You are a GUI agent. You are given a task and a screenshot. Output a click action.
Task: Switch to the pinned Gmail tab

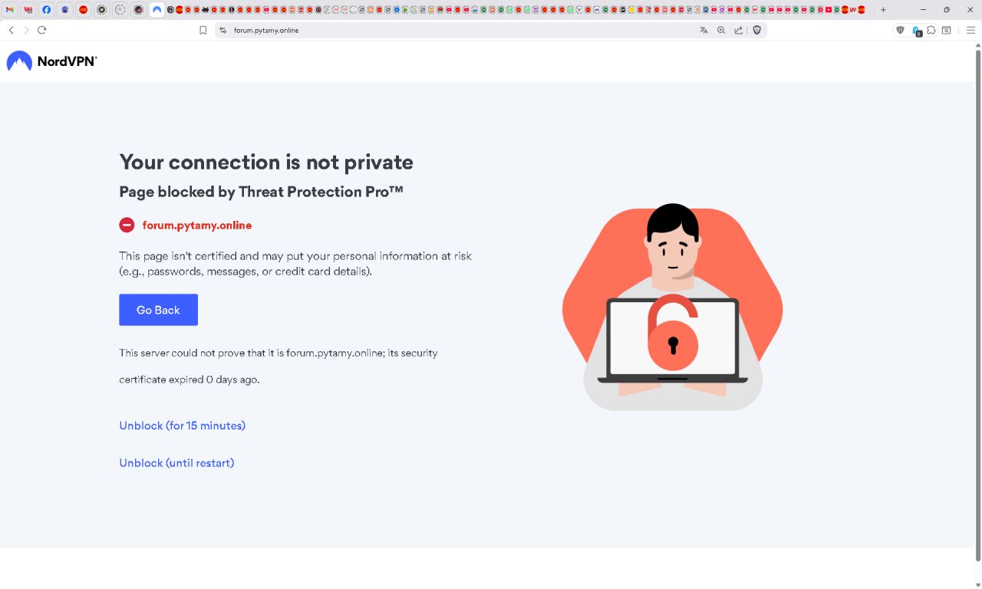tap(10, 10)
